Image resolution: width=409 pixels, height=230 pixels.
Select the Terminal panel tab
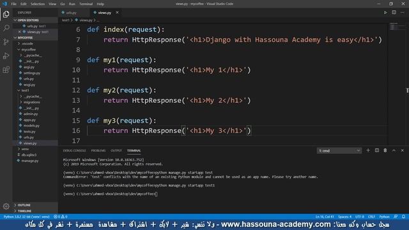tap(134, 151)
